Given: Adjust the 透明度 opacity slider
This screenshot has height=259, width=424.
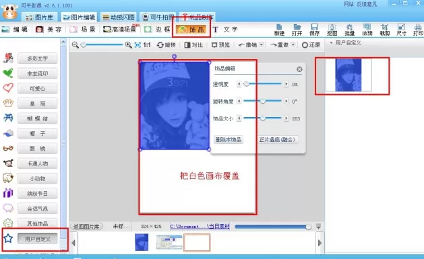Looking at the screenshot, I should (x=262, y=84).
